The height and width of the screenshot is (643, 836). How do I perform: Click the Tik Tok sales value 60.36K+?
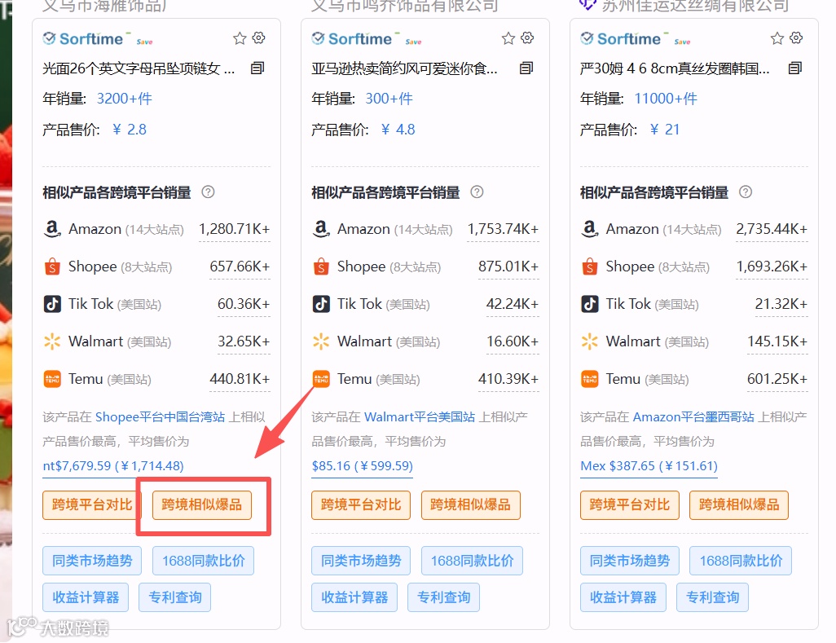coord(244,304)
